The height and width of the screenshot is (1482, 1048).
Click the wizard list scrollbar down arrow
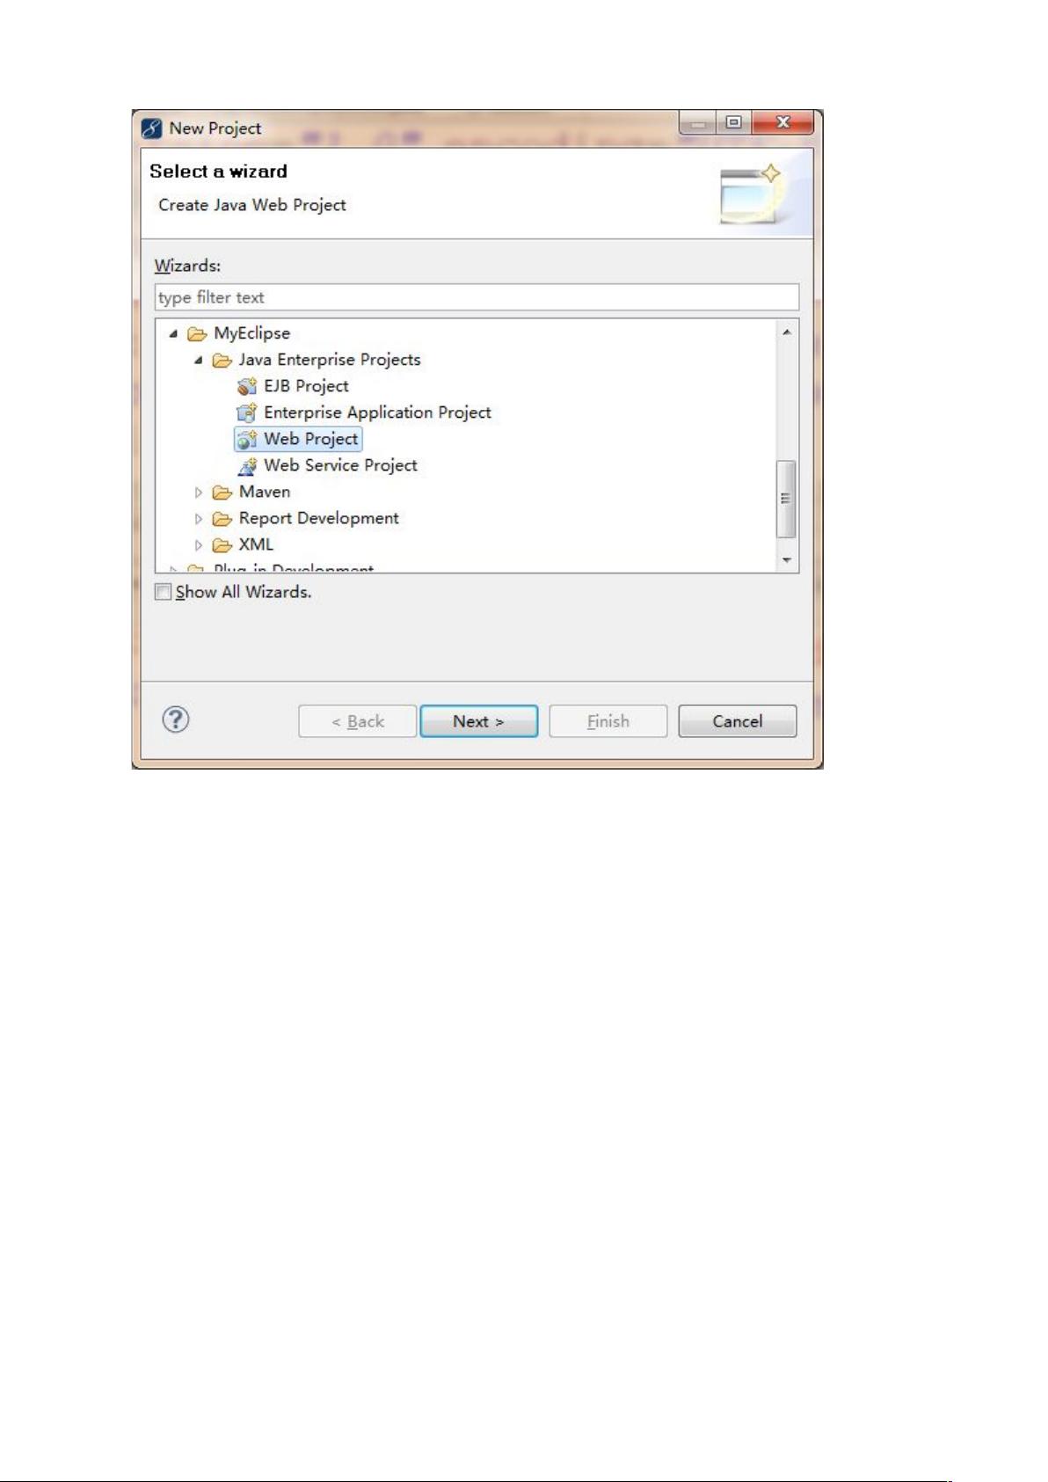[x=787, y=560]
